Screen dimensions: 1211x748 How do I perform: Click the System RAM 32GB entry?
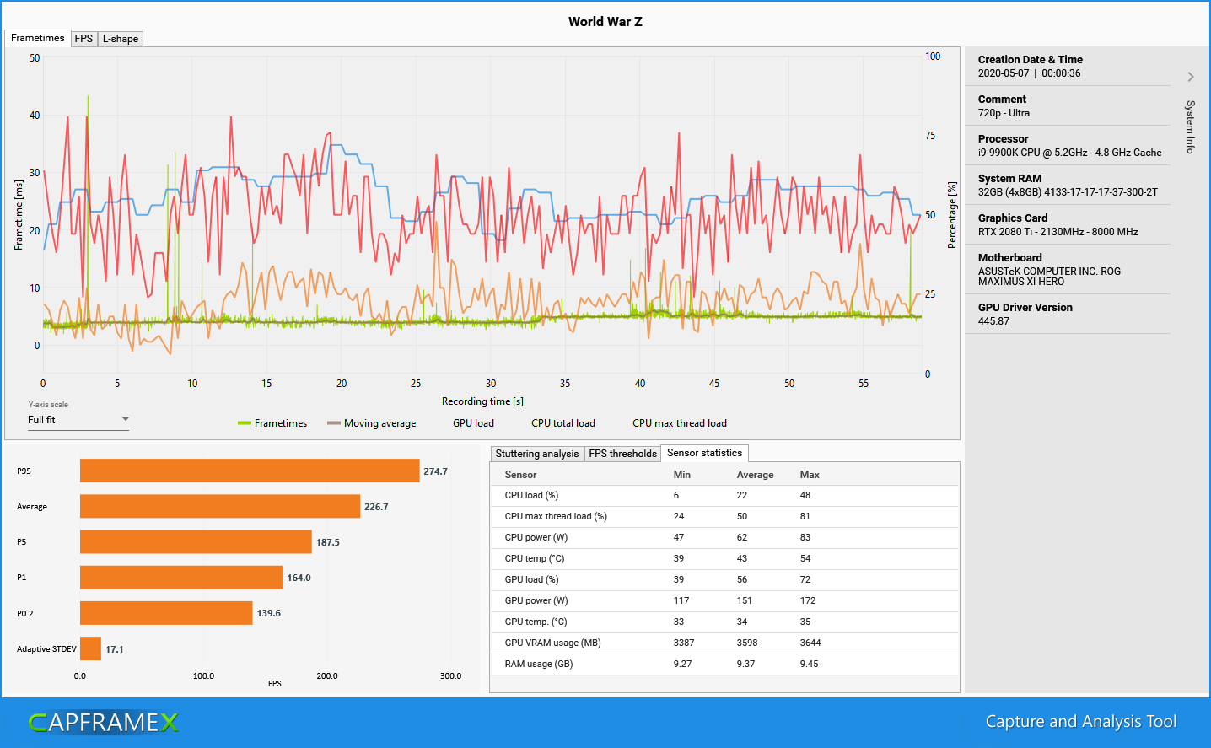pyautogui.click(x=1068, y=185)
